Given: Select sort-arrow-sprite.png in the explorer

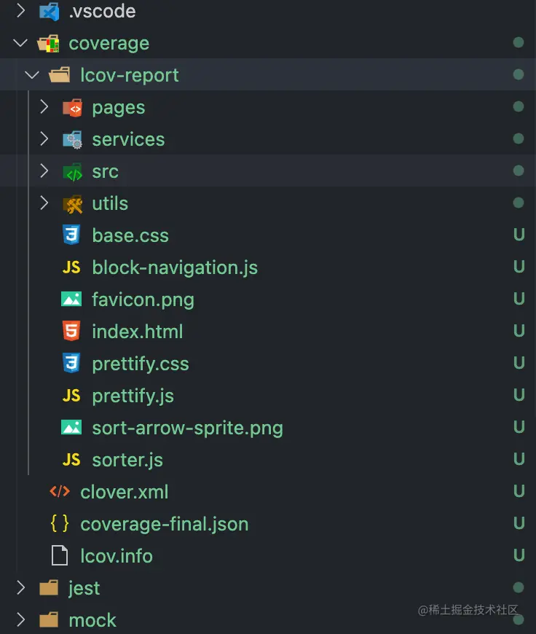Looking at the screenshot, I should click(x=187, y=428).
